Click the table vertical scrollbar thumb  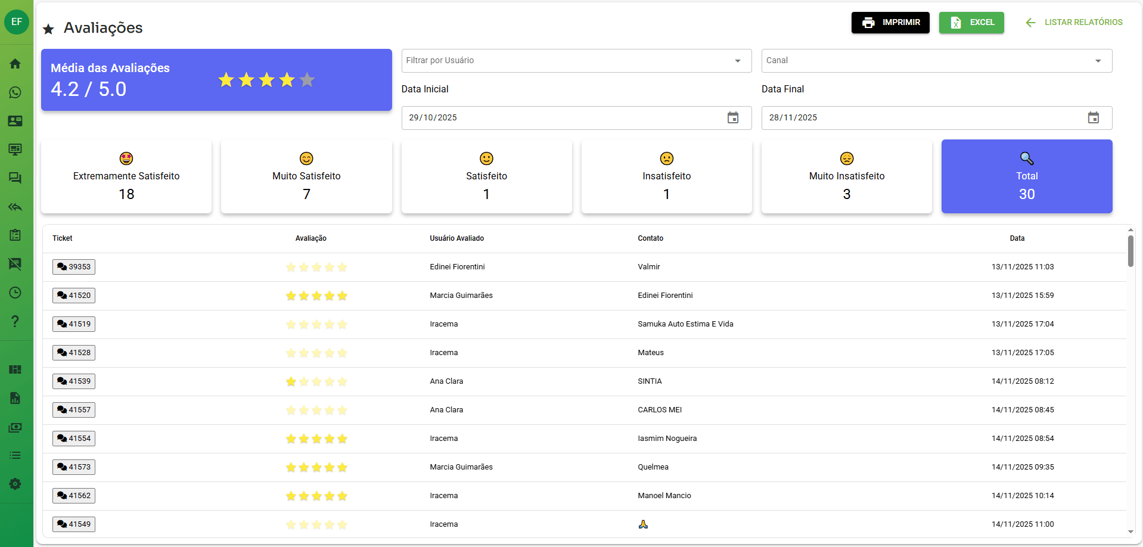point(1130,251)
